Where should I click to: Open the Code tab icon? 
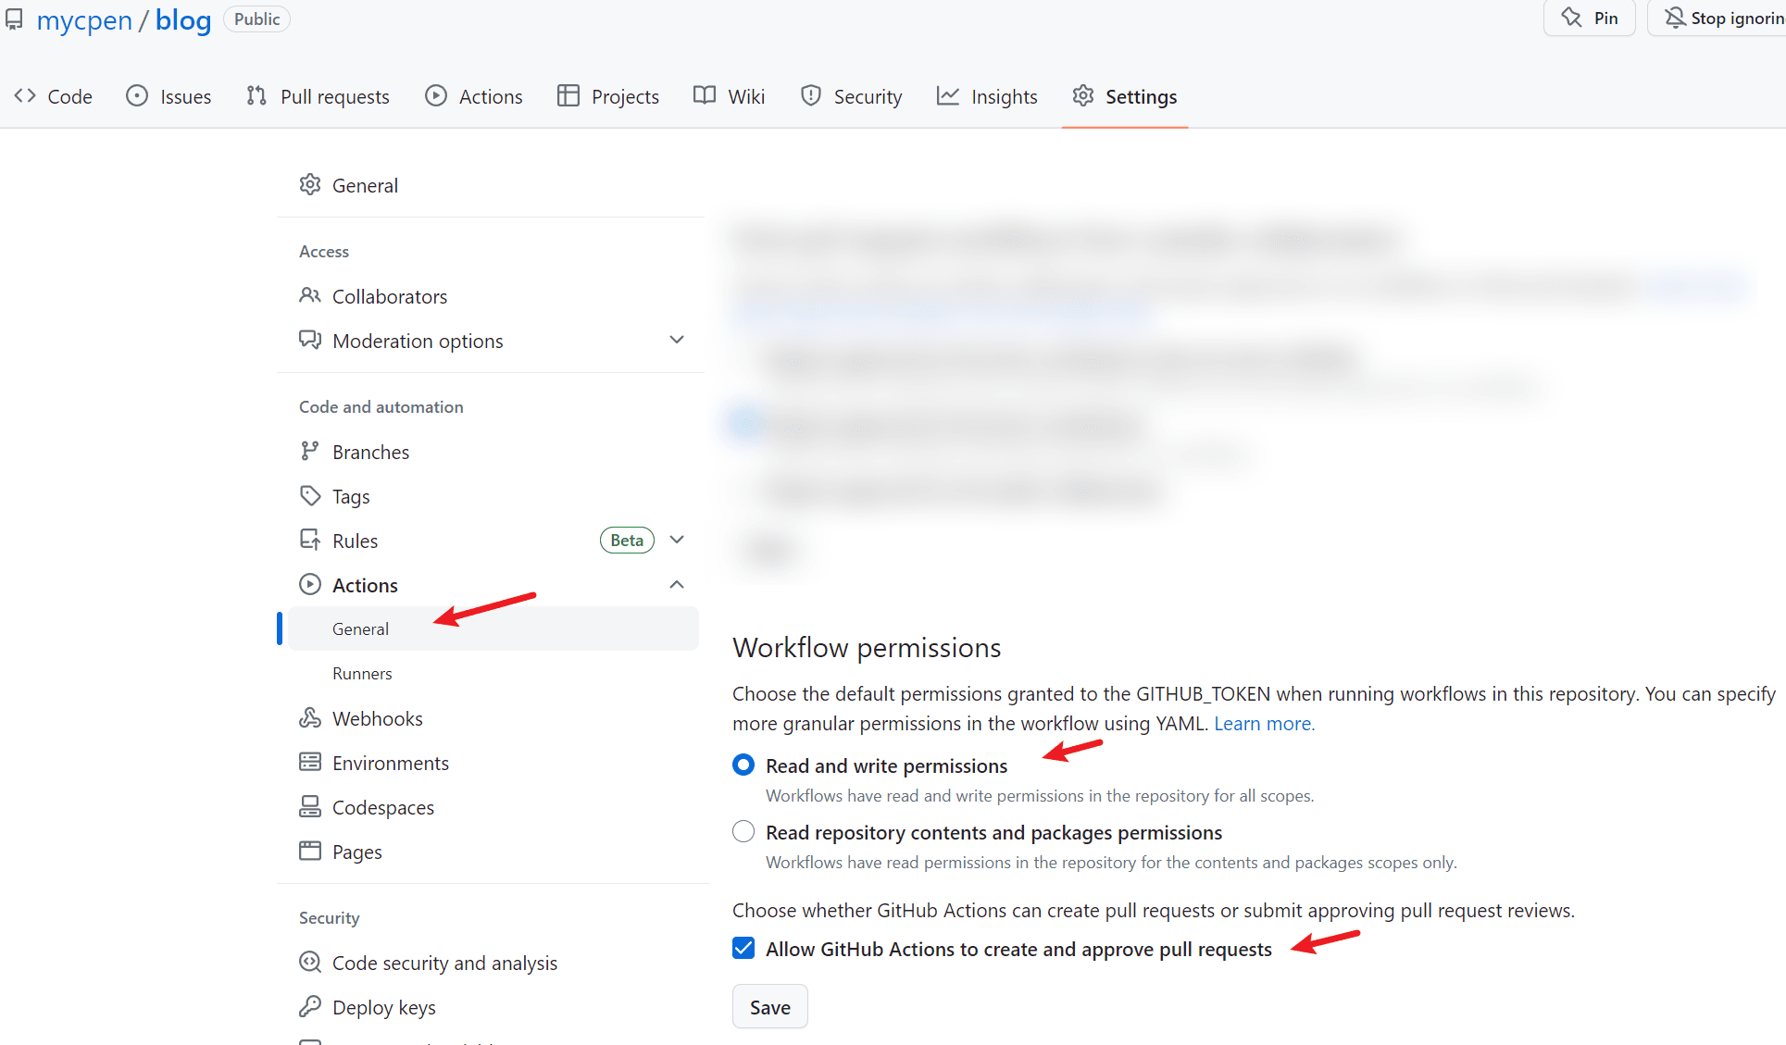25,95
